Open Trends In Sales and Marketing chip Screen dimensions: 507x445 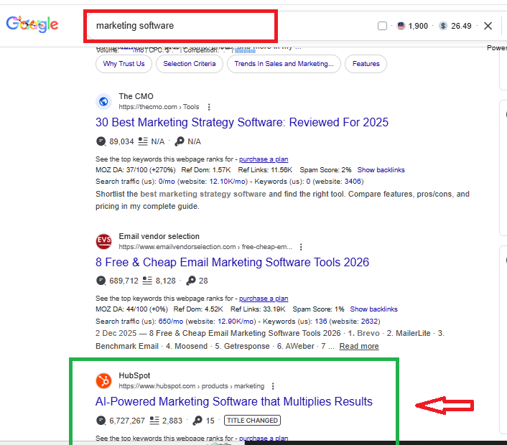[x=284, y=64]
